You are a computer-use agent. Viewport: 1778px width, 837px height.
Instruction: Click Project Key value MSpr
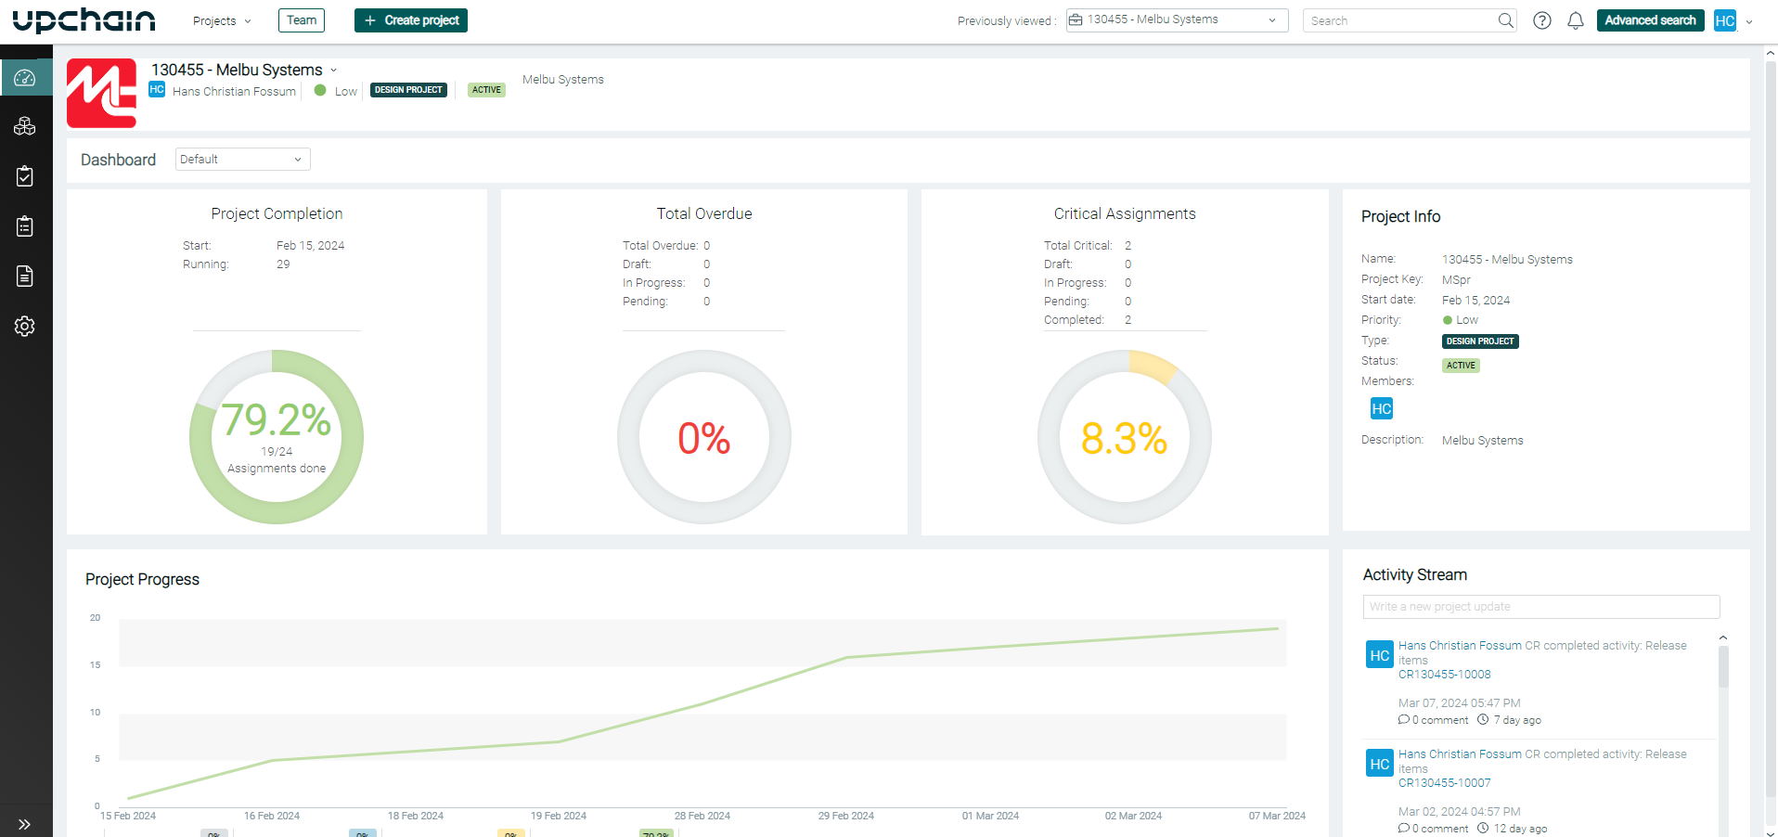pyautogui.click(x=1456, y=280)
